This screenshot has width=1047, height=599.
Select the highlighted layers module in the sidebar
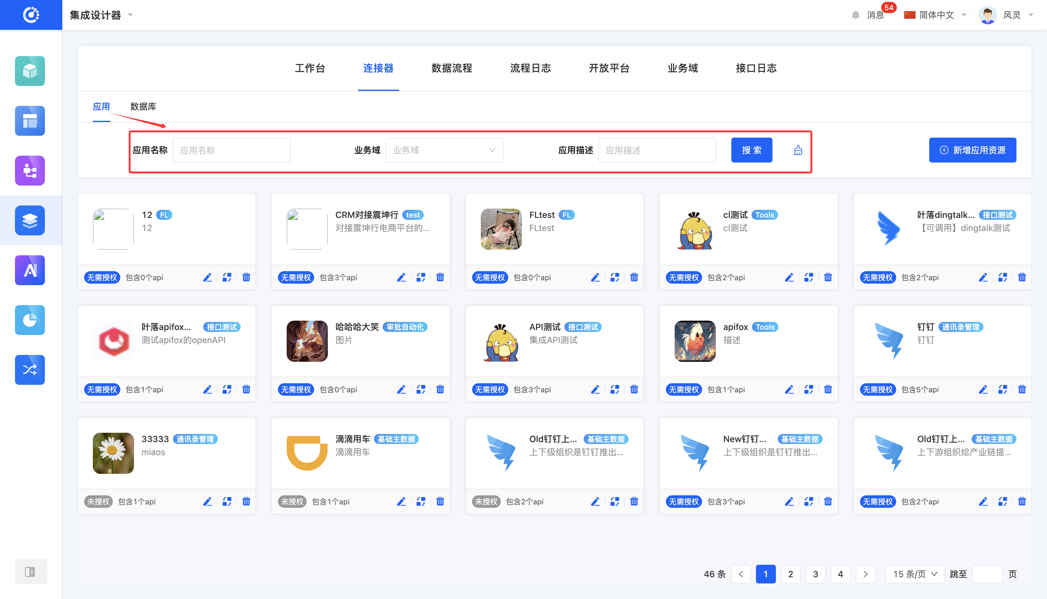(30, 220)
